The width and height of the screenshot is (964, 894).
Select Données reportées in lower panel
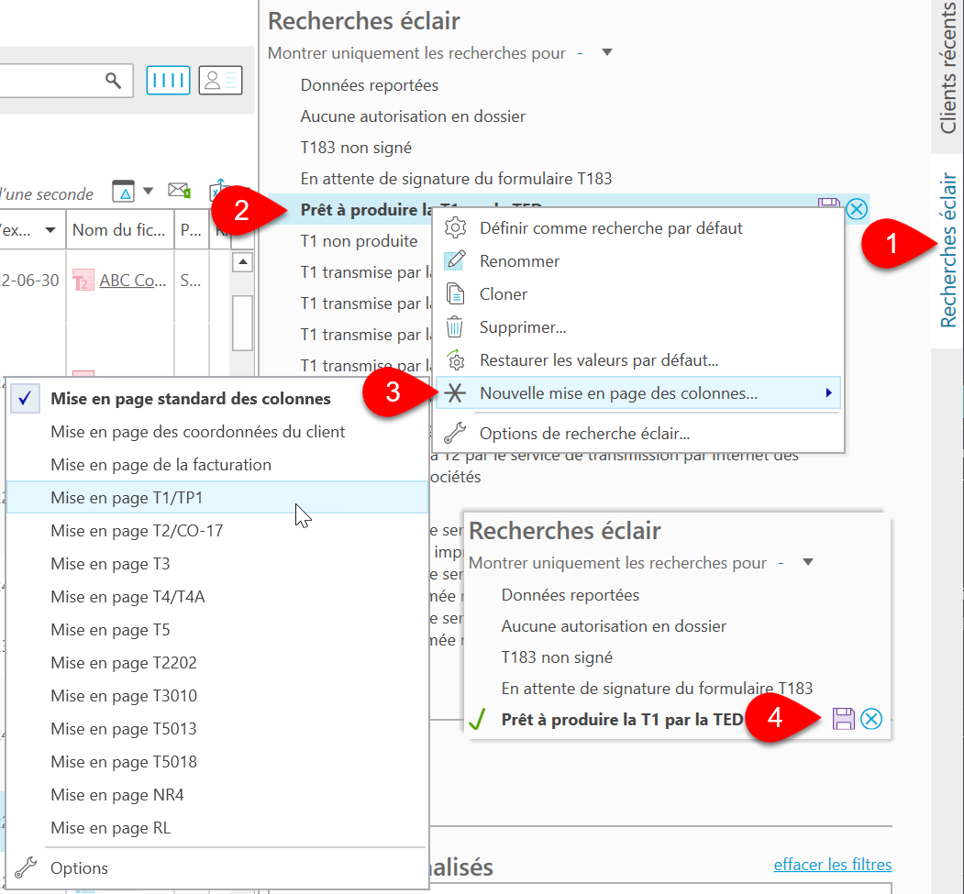[x=570, y=595]
